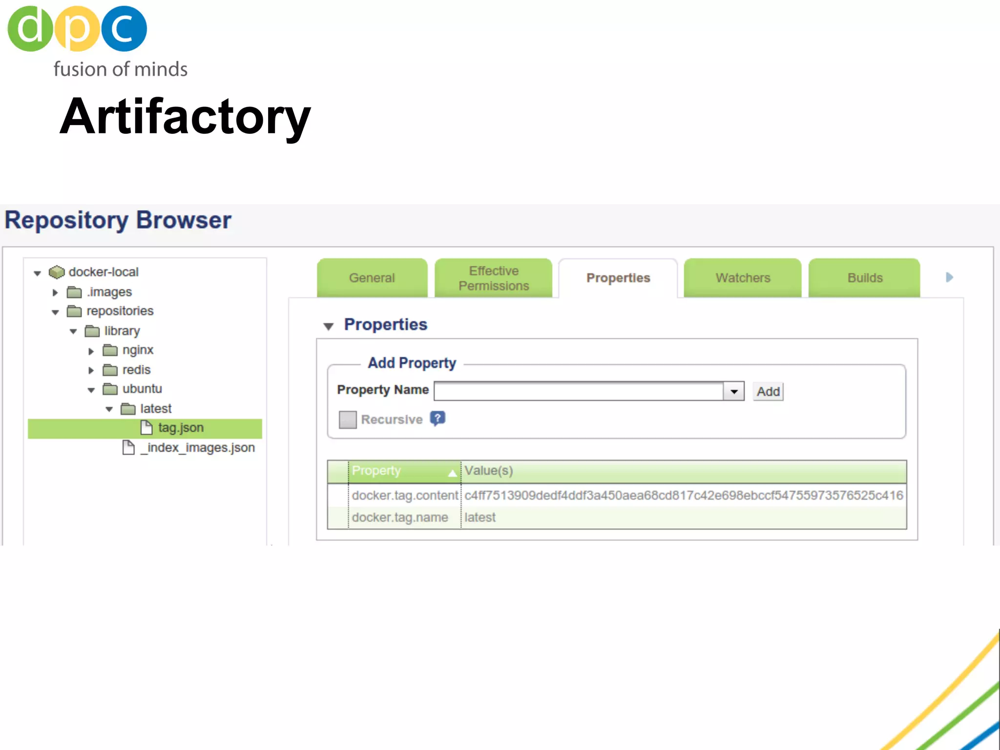Expand the nginx folder node

coord(91,351)
